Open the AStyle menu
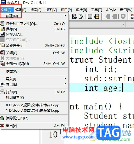This screenshot has width=134, height=144. click(x=111, y=10)
